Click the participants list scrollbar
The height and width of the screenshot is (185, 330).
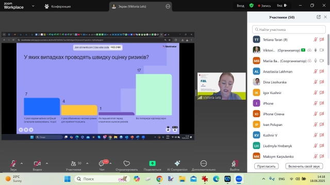click(x=328, y=50)
